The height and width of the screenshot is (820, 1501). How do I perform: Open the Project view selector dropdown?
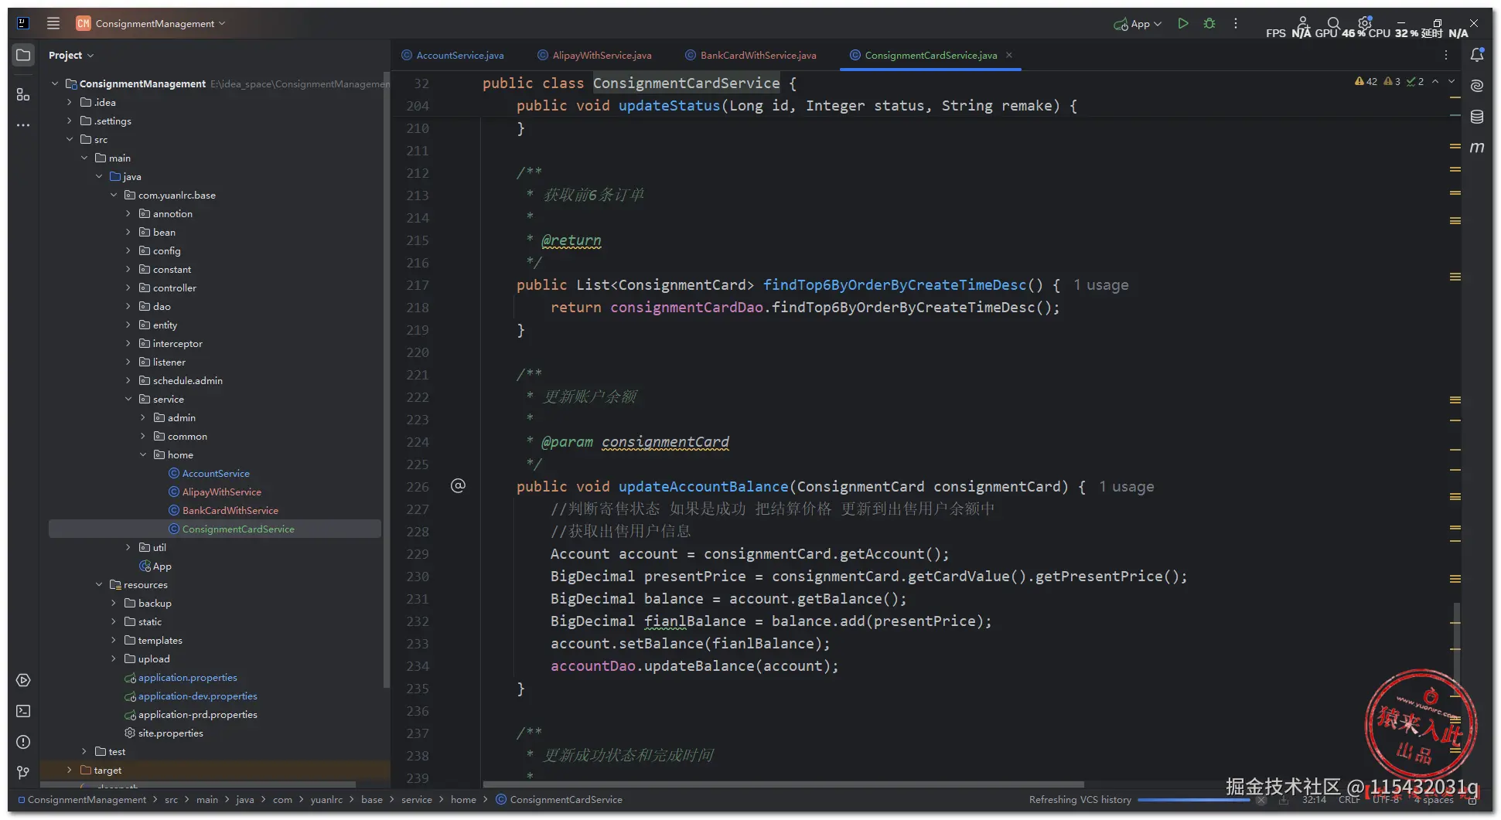click(71, 55)
